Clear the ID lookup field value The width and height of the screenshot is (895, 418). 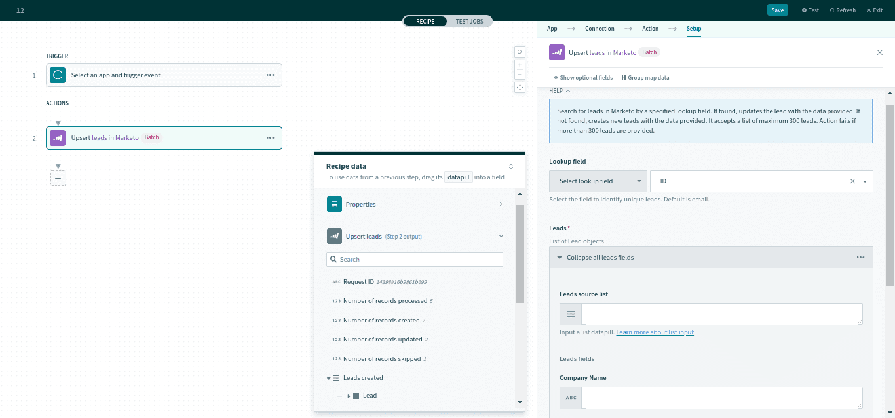[x=852, y=181]
